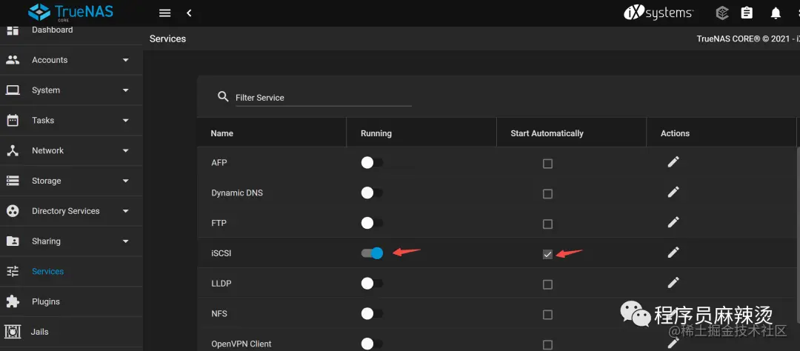
Task: Expand the Storage menu arrow
Action: coord(125,181)
